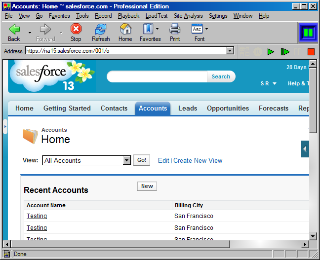Click the Edit view link

[x=163, y=160]
